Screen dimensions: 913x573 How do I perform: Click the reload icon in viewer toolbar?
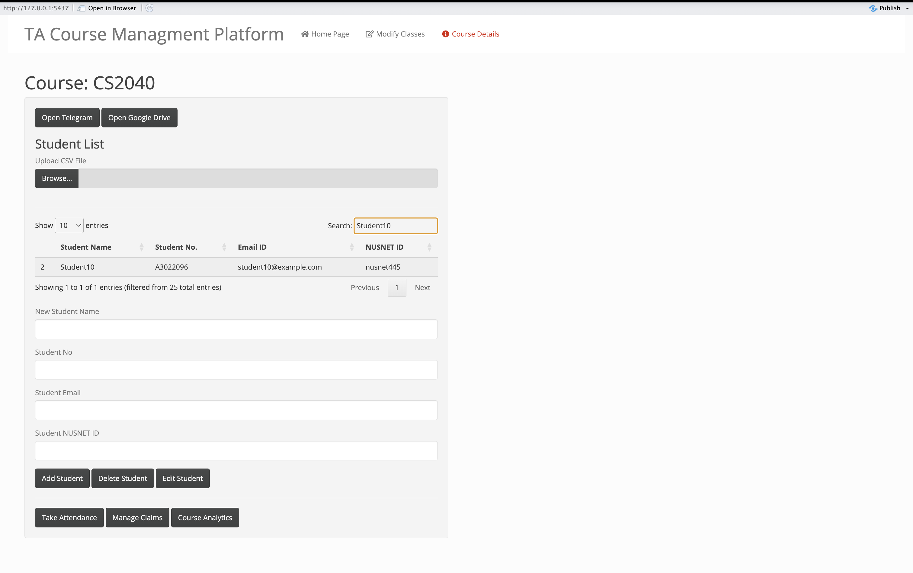(x=149, y=8)
